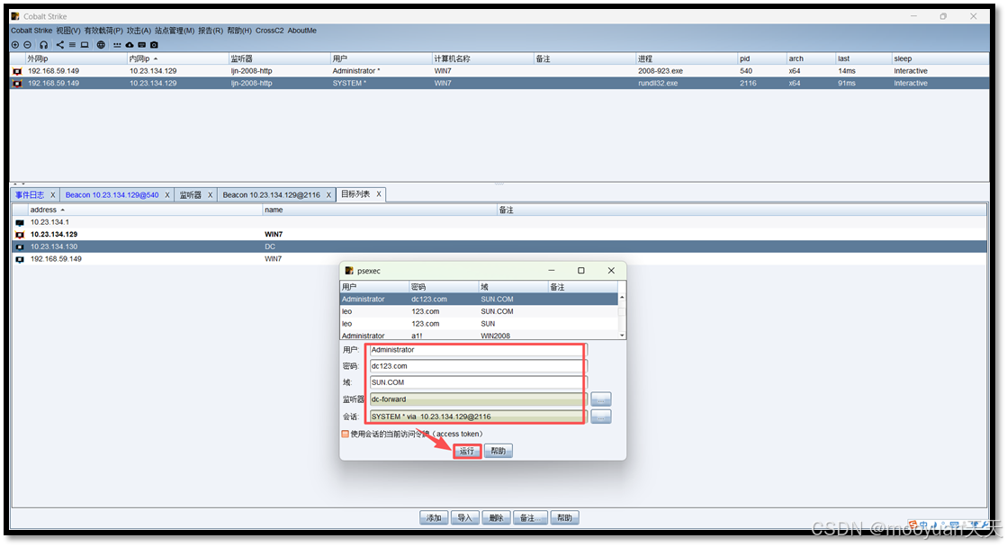Viewport: 1007px width, 547px height.
Task: Sort targets by address column header
Action: 145,210
